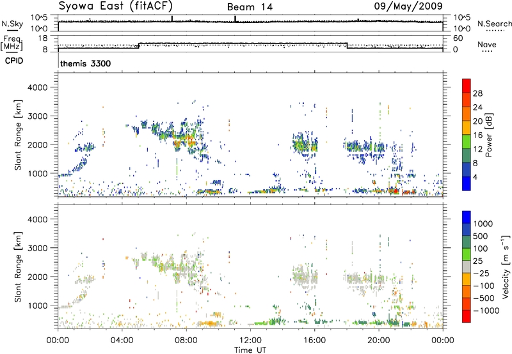Click the 'Nave' legend label

click(x=487, y=44)
